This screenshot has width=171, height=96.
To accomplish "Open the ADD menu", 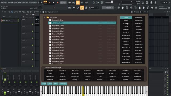I will (x=9, y=2).
